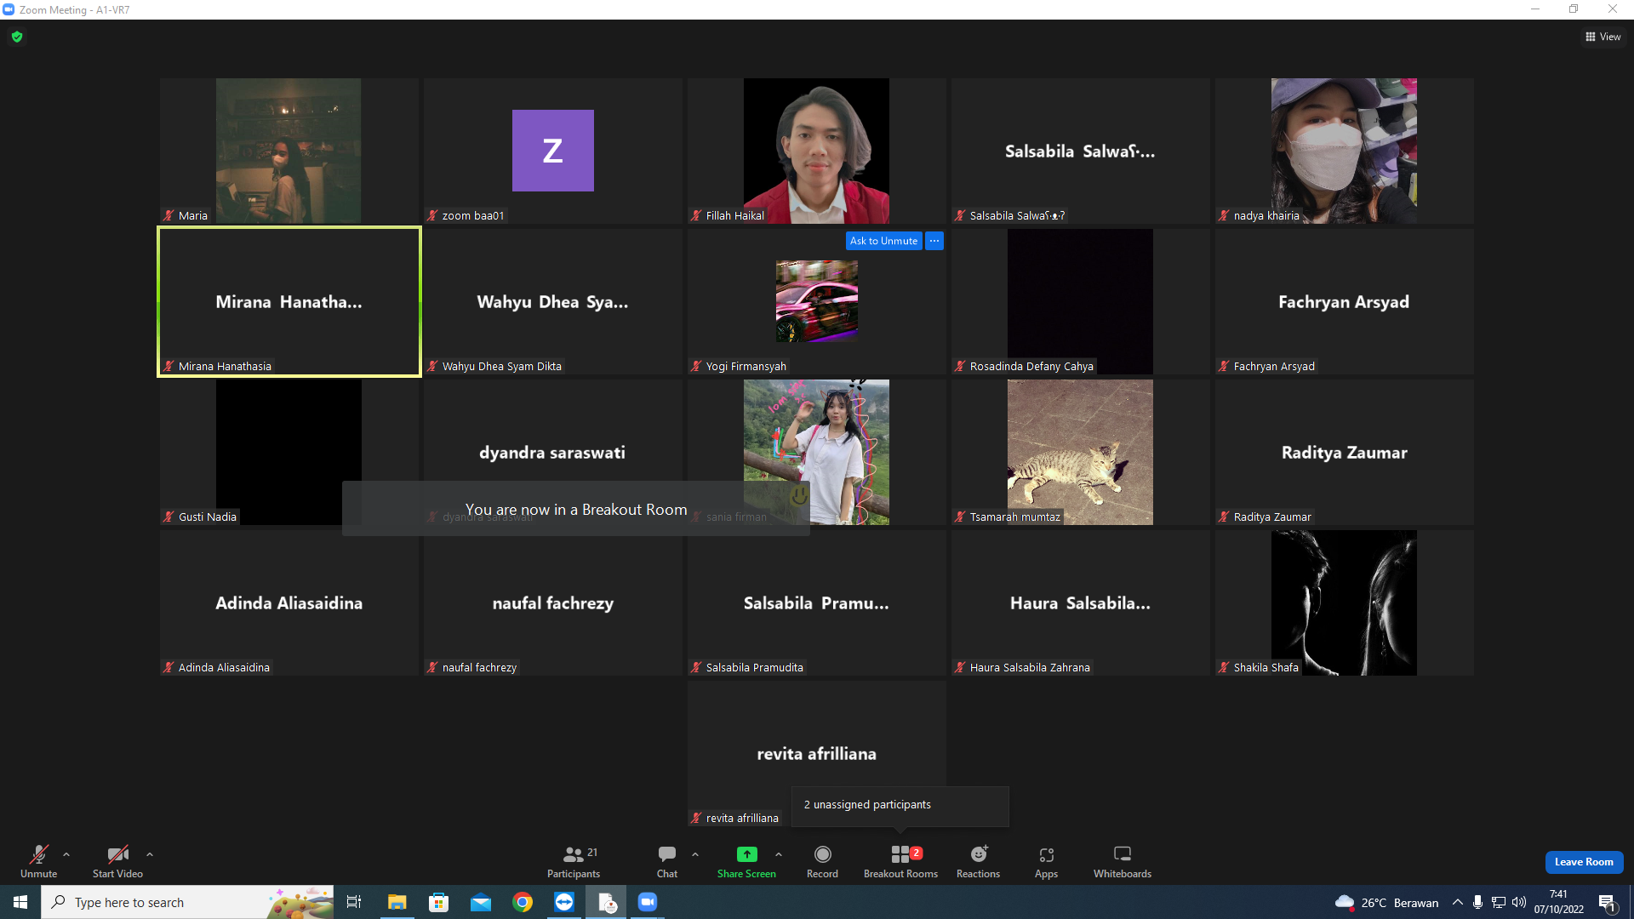
Task: Expand video options arrow beside Start Video
Action: point(150,854)
